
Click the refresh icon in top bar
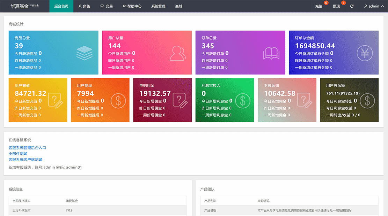coord(352,6)
